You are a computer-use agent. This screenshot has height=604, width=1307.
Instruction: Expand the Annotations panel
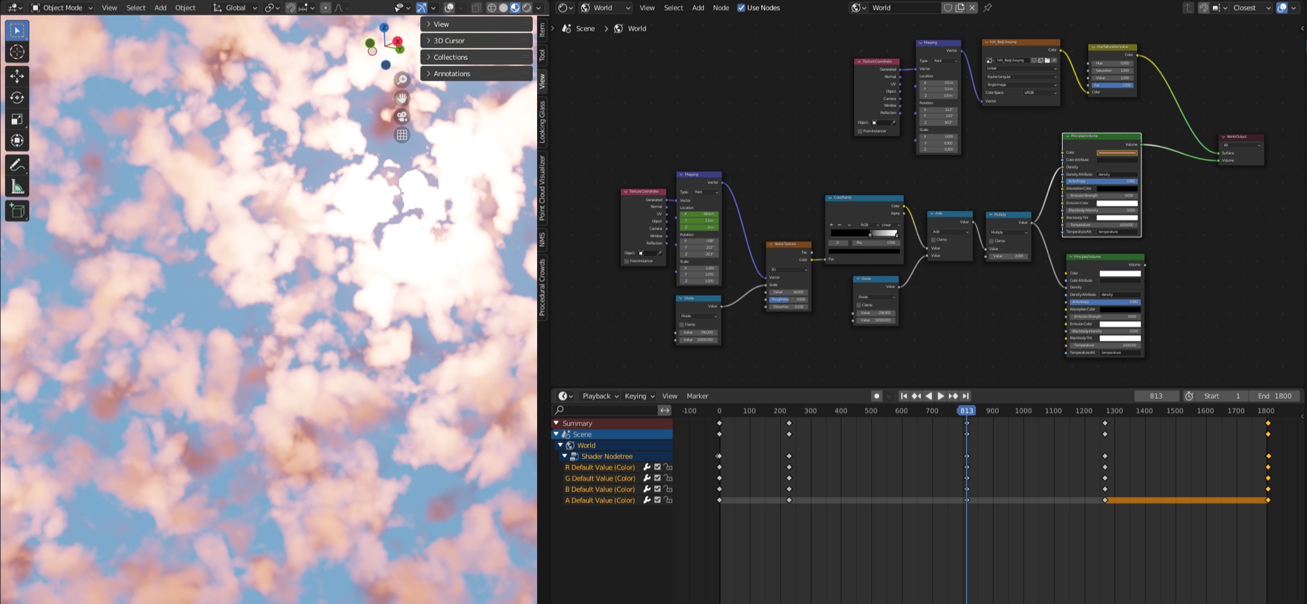click(477, 74)
